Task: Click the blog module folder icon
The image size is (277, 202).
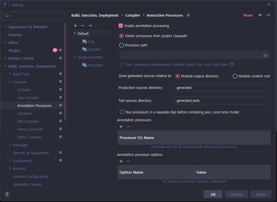Action: point(84,41)
